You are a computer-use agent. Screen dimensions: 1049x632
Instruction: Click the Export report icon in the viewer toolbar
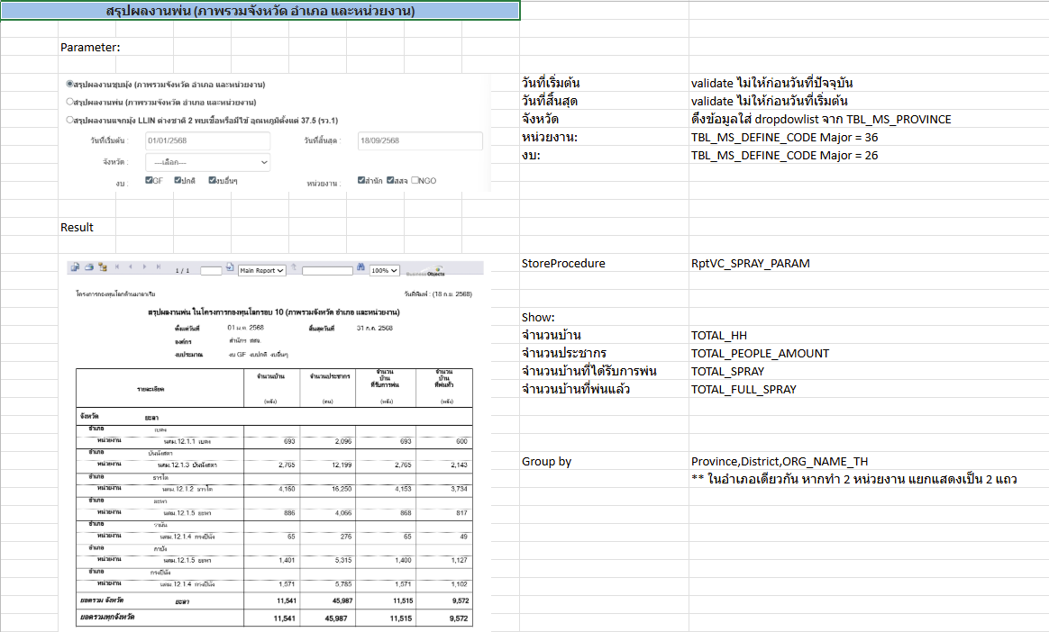click(75, 267)
